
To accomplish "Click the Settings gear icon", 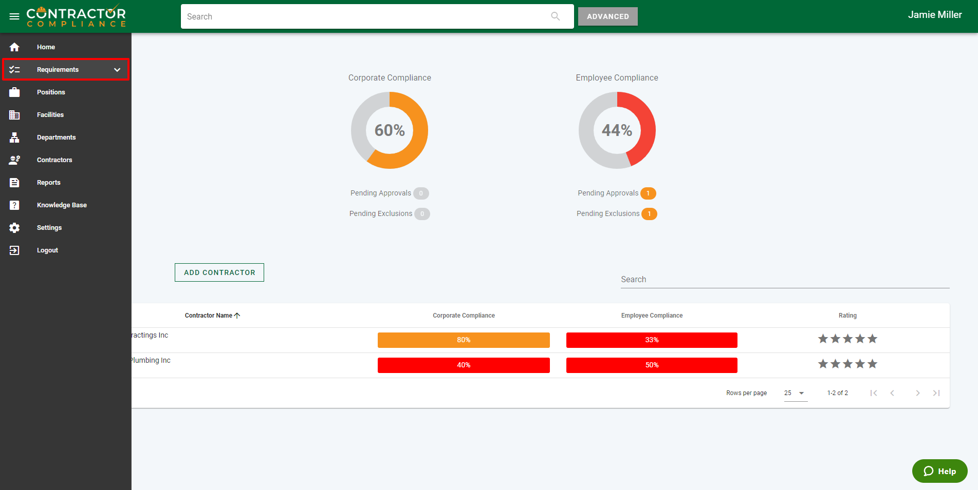I will point(14,228).
